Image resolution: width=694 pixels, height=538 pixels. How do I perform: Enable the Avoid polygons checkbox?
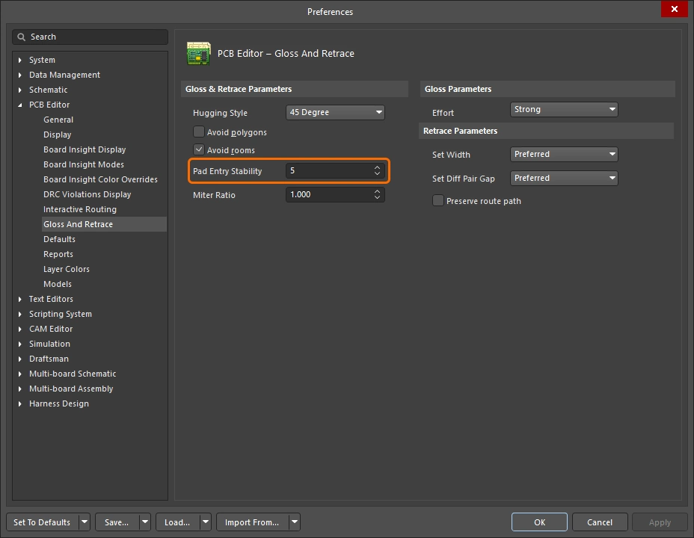coord(199,132)
